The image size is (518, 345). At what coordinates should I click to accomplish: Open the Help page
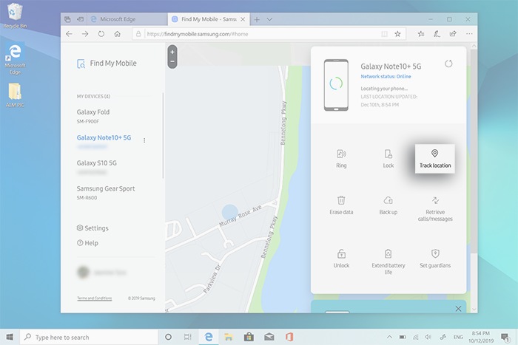coord(87,243)
